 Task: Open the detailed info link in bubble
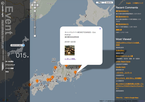tap(70, 59)
